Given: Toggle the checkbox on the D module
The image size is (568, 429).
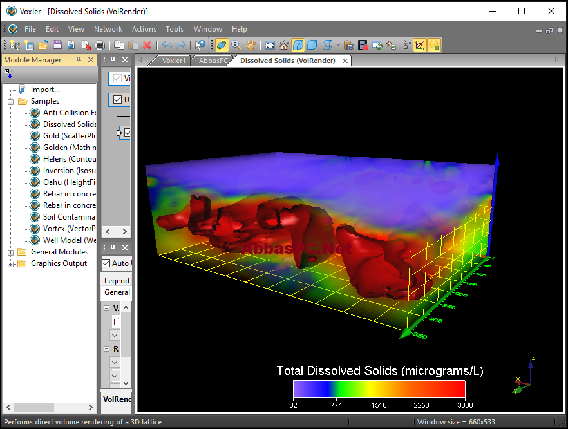Looking at the screenshot, I should click(117, 99).
